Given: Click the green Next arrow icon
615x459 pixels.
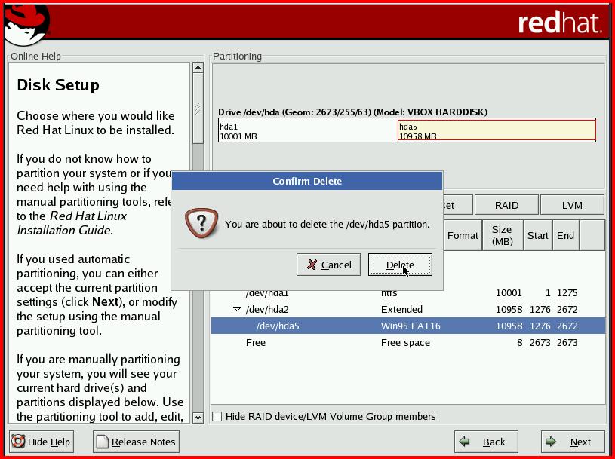Looking at the screenshot, I should (551, 442).
